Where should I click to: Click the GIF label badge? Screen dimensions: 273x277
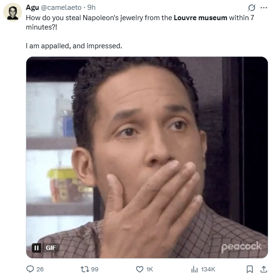pyautogui.click(x=51, y=248)
